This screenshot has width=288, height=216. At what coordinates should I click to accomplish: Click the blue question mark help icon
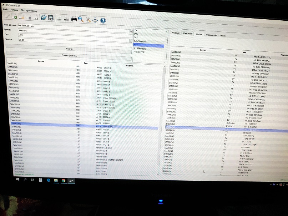pos(103,20)
